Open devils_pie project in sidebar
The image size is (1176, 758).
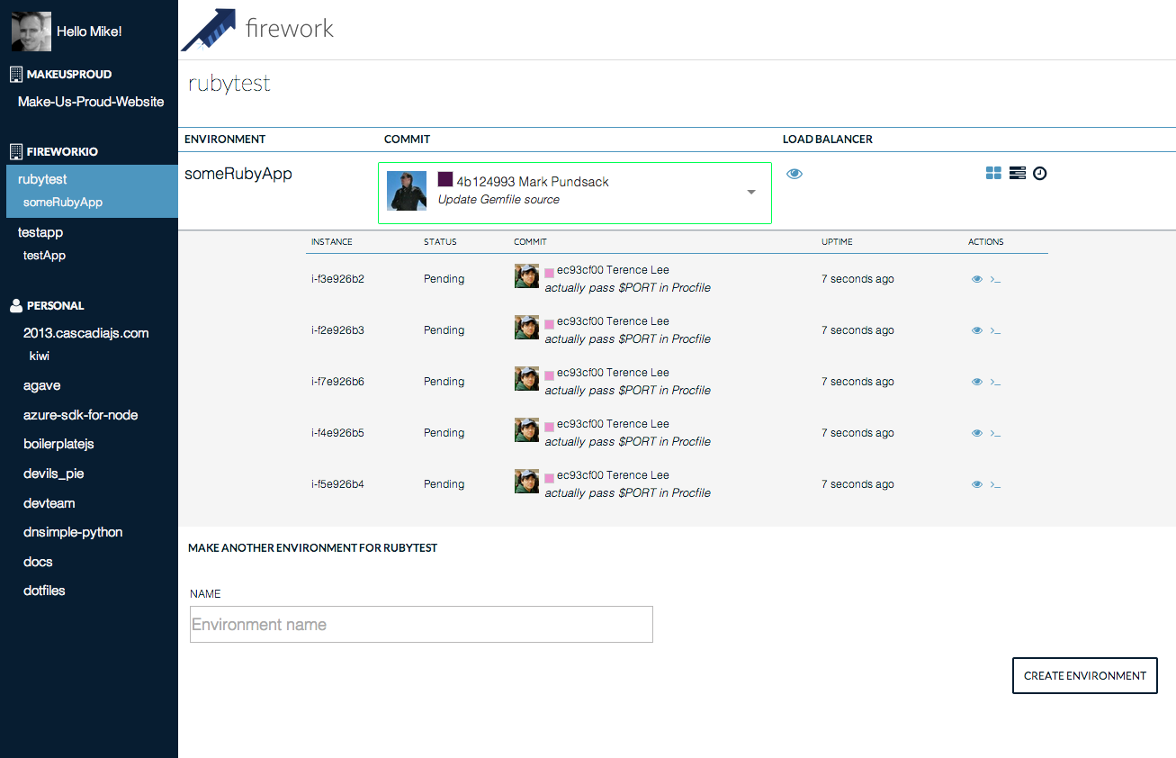tap(54, 474)
